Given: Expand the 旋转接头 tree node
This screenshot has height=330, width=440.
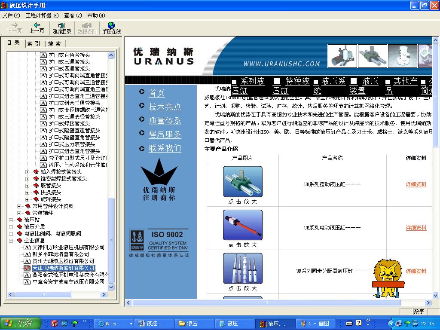Looking at the screenshot, I should tap(27, 199).
